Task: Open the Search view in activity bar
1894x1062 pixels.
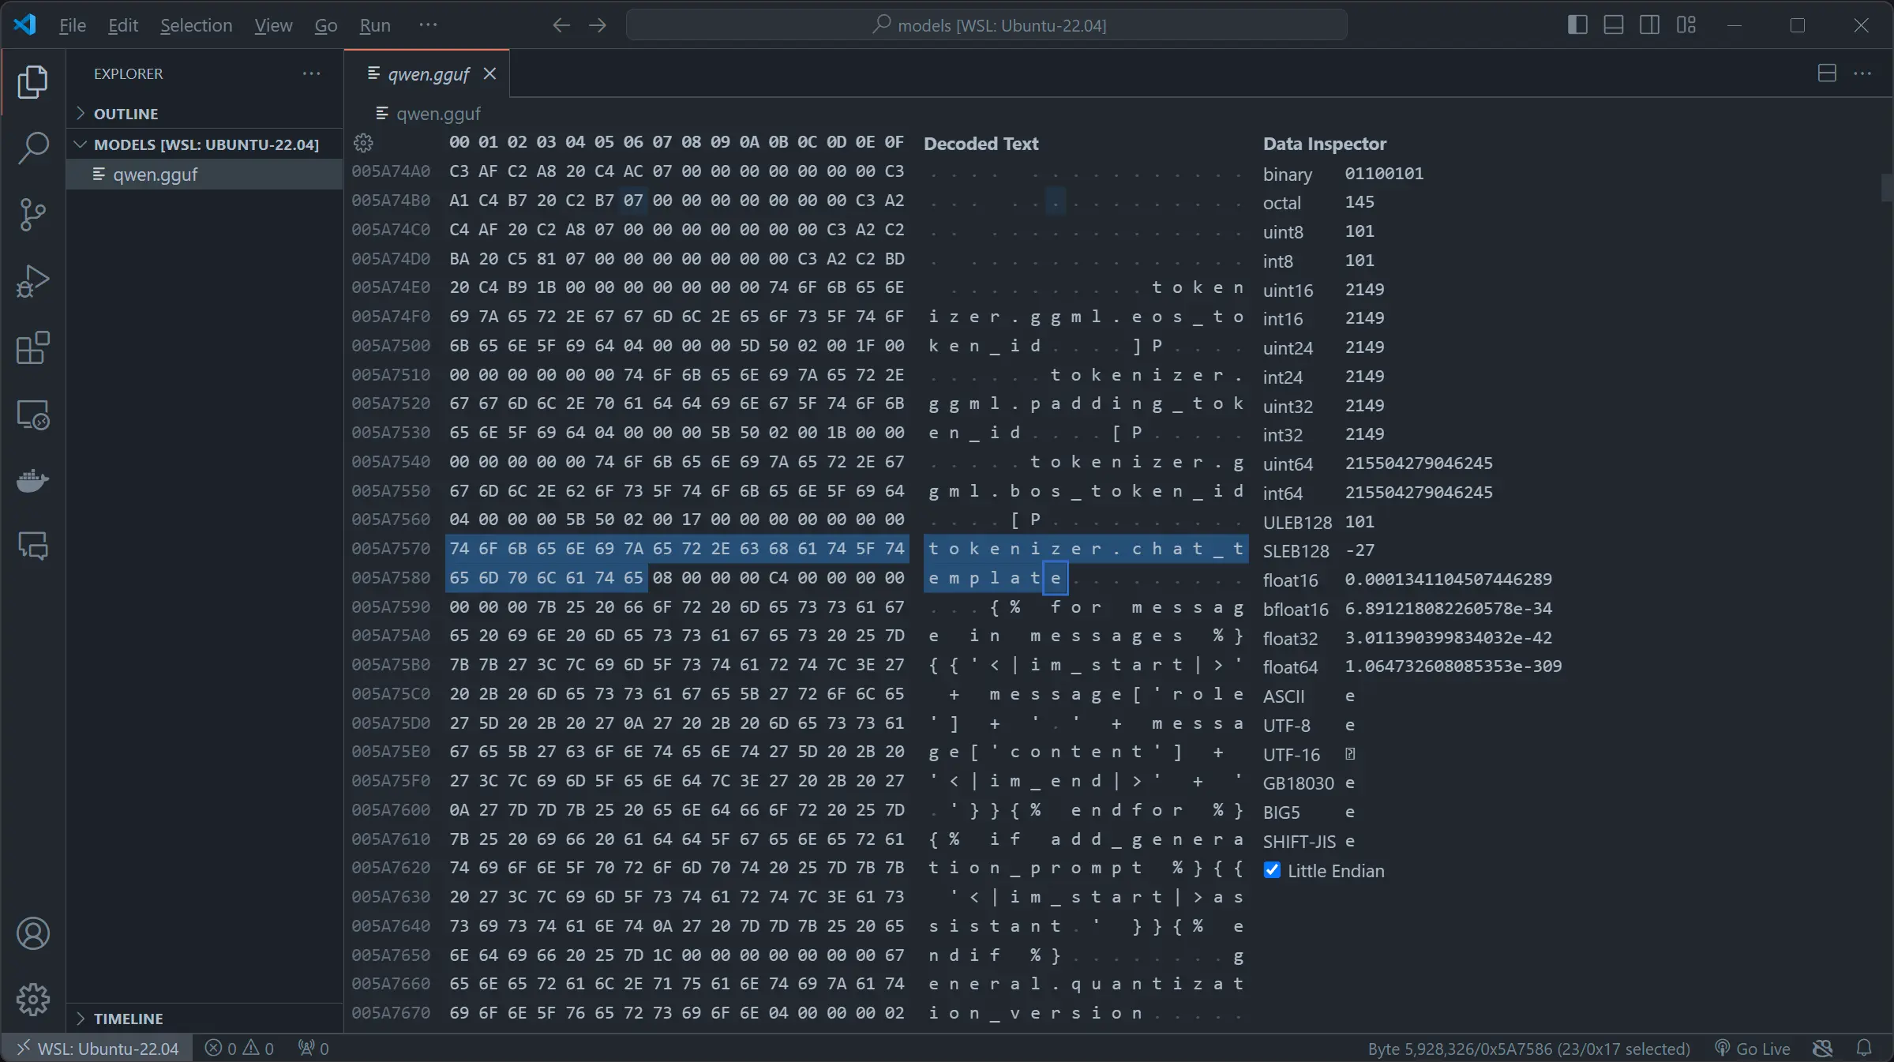Action: (x=32, y=148)
